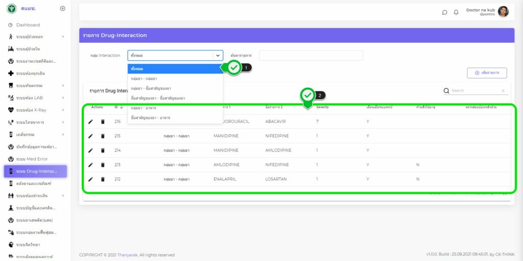This screenshot has width=523, height=261.
Task: Delete the row 213 AMLODIPINE entry
Action: click(x=103, y=165)
